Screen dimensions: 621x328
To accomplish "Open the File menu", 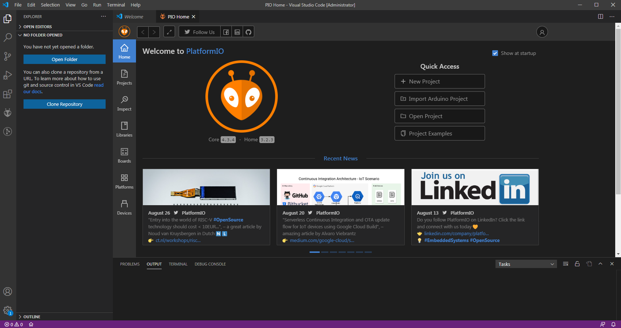I will pos(18,5).
